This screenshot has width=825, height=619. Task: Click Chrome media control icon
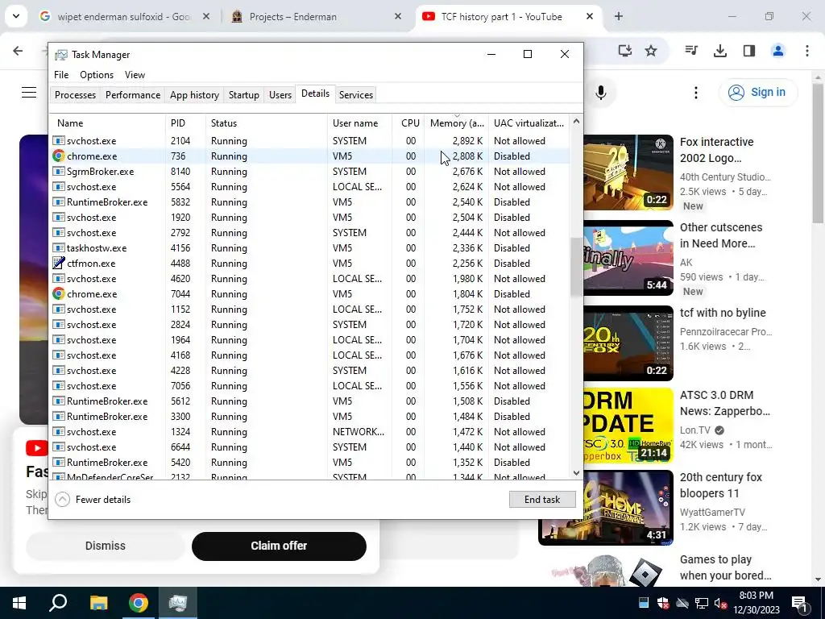tap(690, 51)
